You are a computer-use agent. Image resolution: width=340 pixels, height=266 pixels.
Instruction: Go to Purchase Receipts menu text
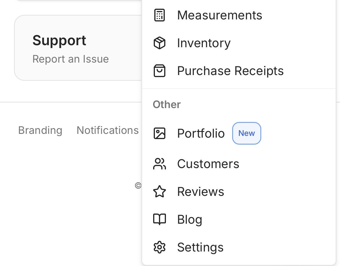(x=230, y=71)
